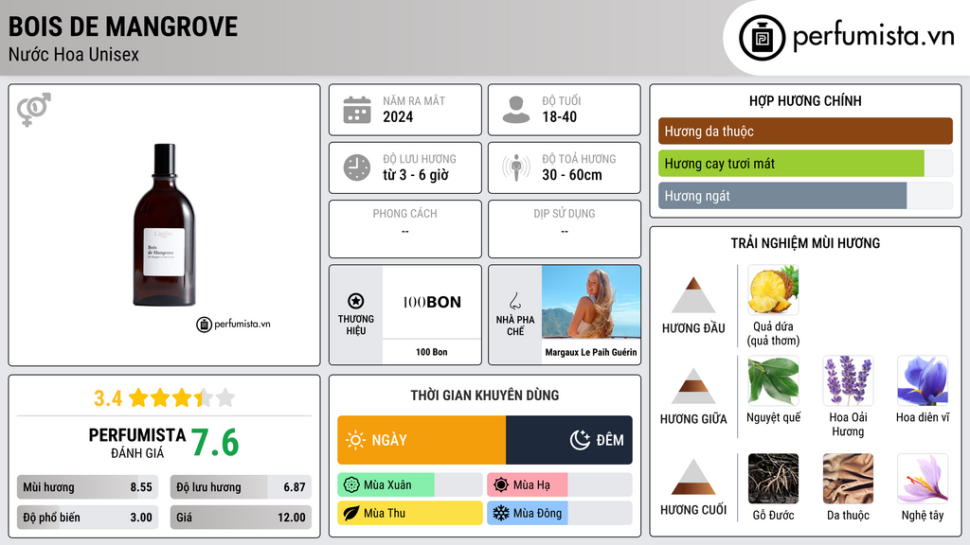The image size is (970, 545).
Task: Click the perfumista.vn site name in header
Action: click(873, 36)
